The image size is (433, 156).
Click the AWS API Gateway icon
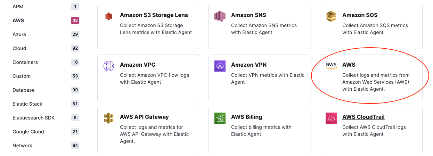109,118
